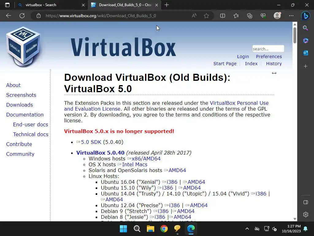Go to Start Page link

coord(225,64)
